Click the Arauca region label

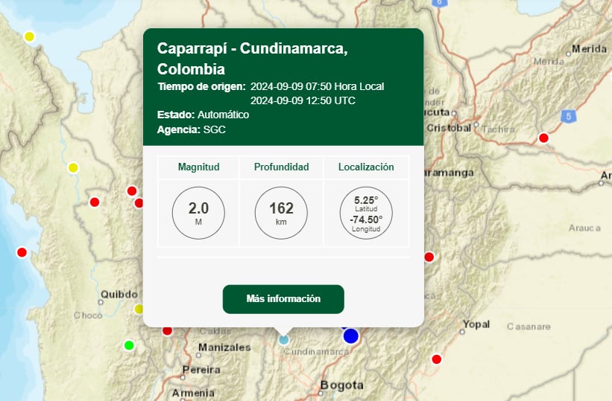pos(584,228)
